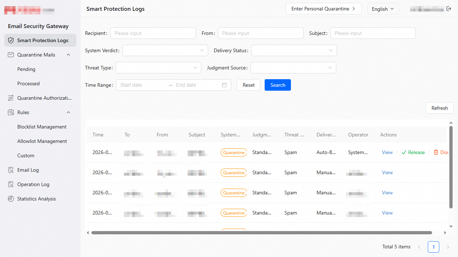
Task: Change language using the English dropdown
Action: (383, 9)
